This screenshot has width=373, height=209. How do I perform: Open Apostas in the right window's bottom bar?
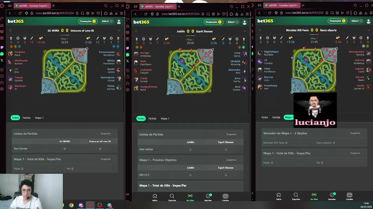point(332,196)
